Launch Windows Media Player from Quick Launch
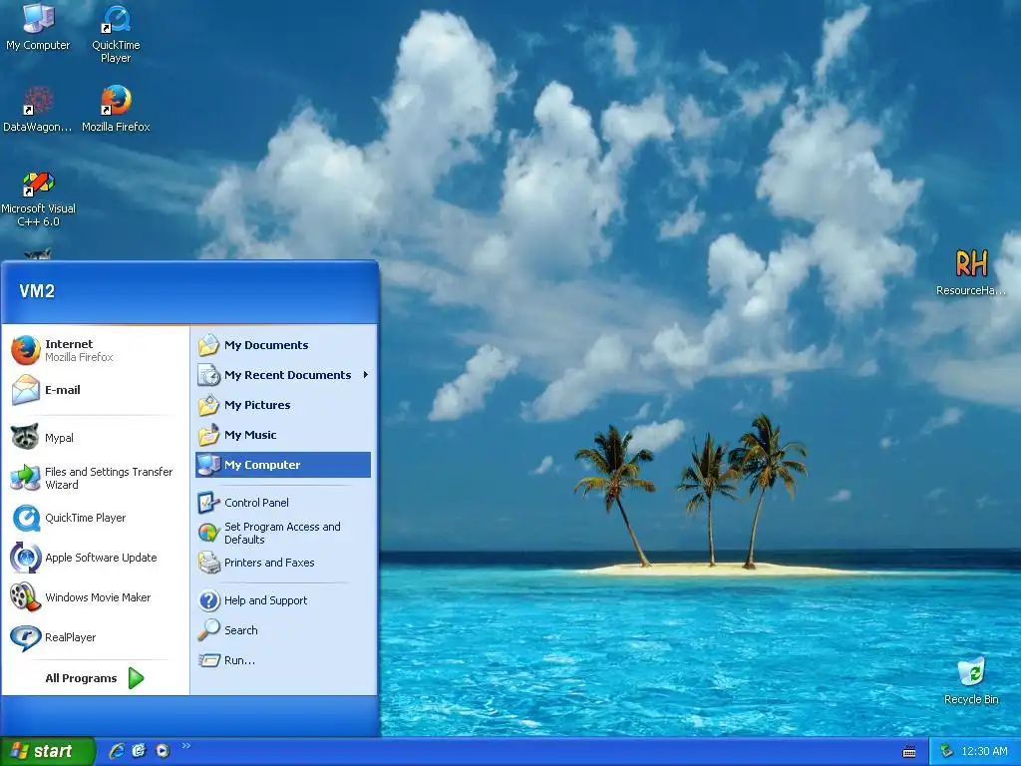The image size is (1021, 766). click(x=163, y=751)
